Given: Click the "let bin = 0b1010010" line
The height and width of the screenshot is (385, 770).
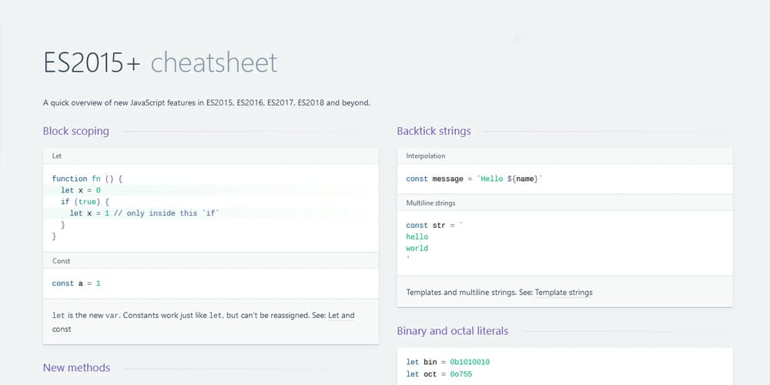Looking at the screenshot, I should coord(448,363).
